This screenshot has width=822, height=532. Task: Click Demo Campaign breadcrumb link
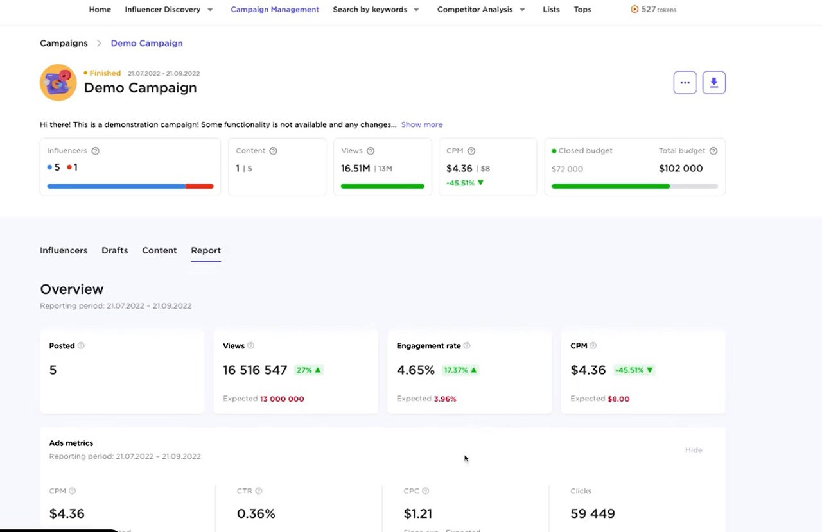(x=146, y=43)
